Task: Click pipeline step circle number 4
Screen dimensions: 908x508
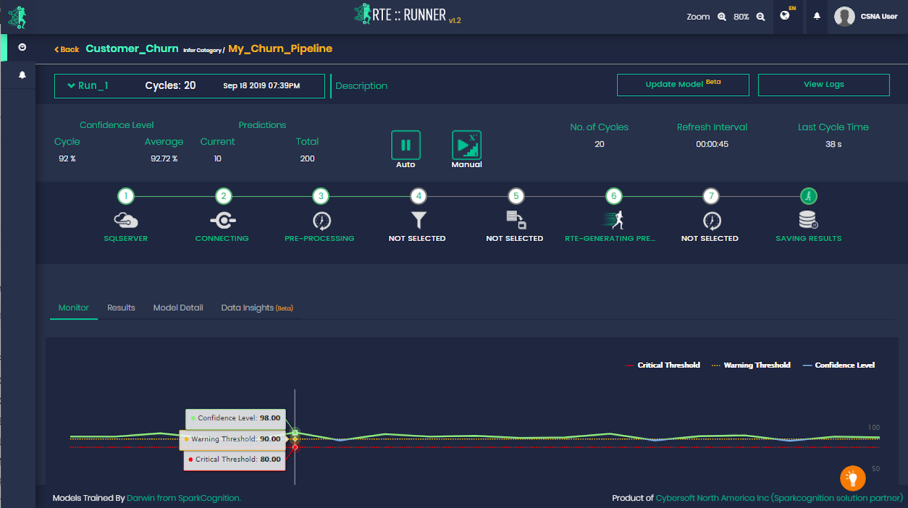Action: (418, 196)
